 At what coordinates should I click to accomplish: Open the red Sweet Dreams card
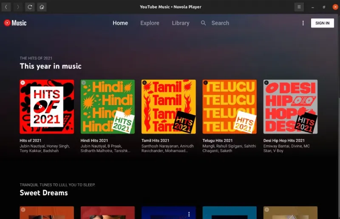point(108,213)
